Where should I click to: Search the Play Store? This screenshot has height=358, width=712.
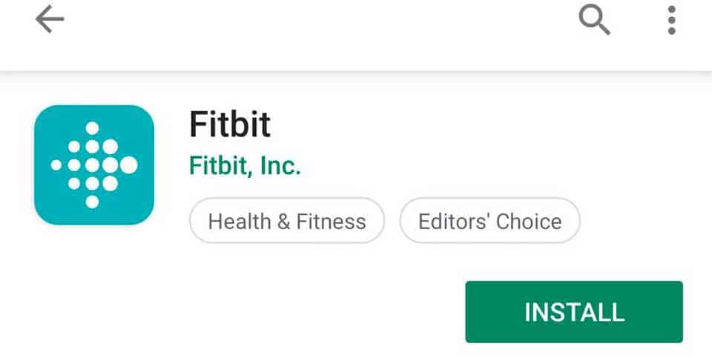pyautogui.click(x=594, y=21)
